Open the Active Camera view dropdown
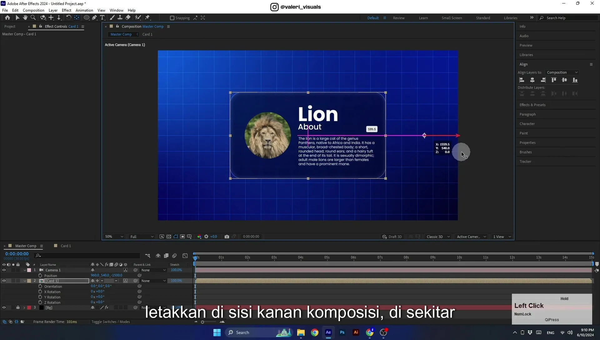Screen dimensions: 600x340 [x=471, y=237]
